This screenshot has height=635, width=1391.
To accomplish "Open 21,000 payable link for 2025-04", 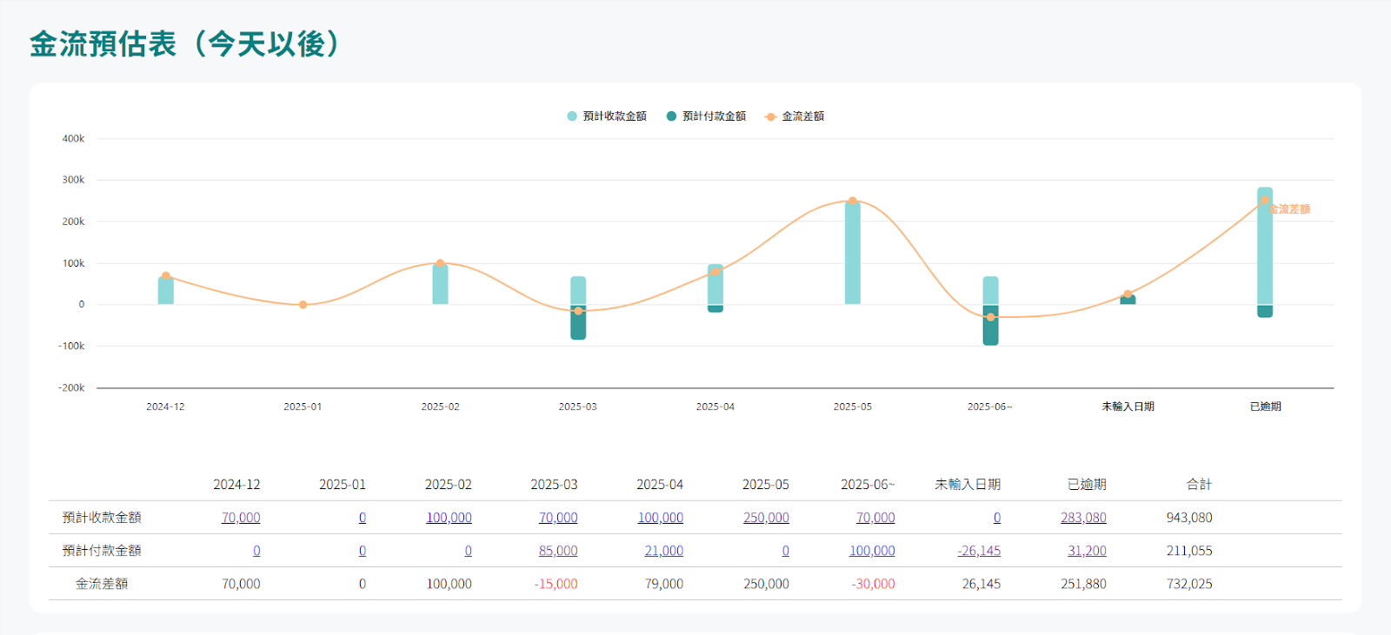I will [664, 551].
